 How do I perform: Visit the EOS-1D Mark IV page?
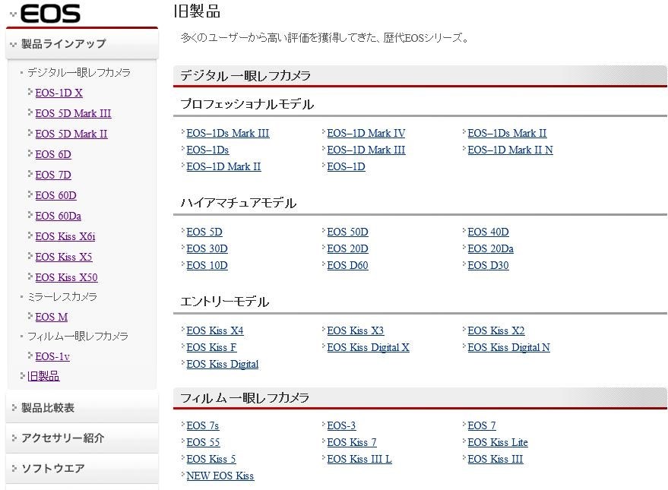pos(366,133)
